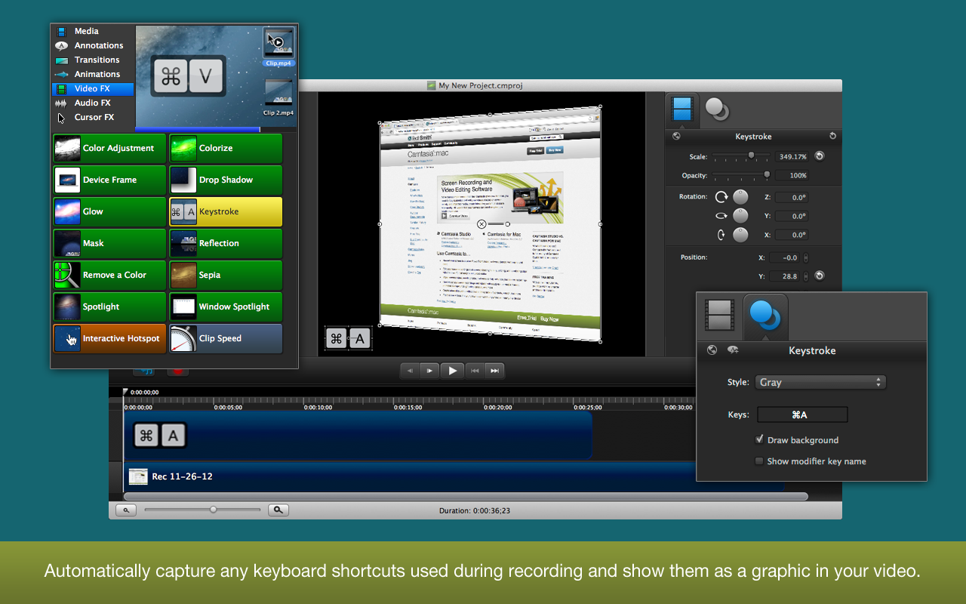Uncheck the Draw background checkbox
The image size is (966, 604).
[759, 439]
